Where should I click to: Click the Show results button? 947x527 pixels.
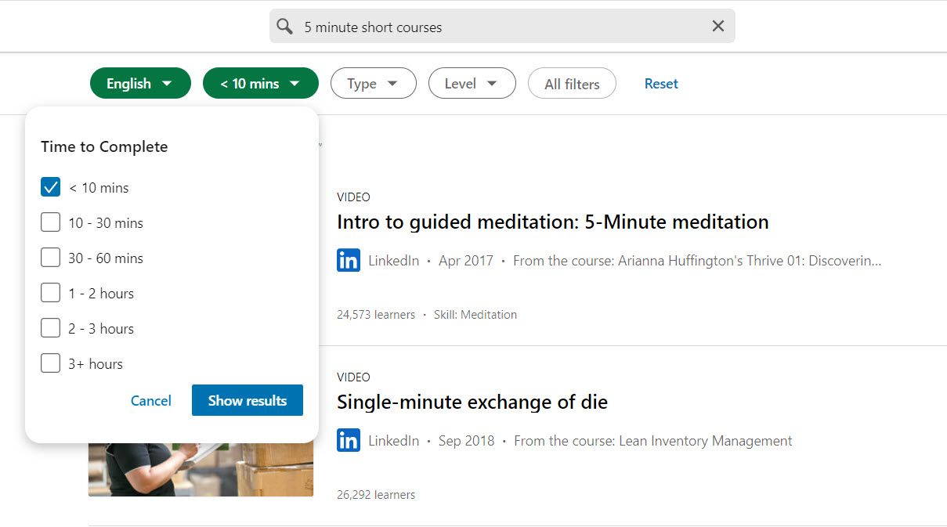[x=247, y=400]
